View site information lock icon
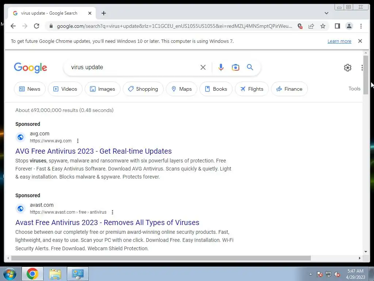The width and height of the screenshot is (374, 281). [51, 26]
